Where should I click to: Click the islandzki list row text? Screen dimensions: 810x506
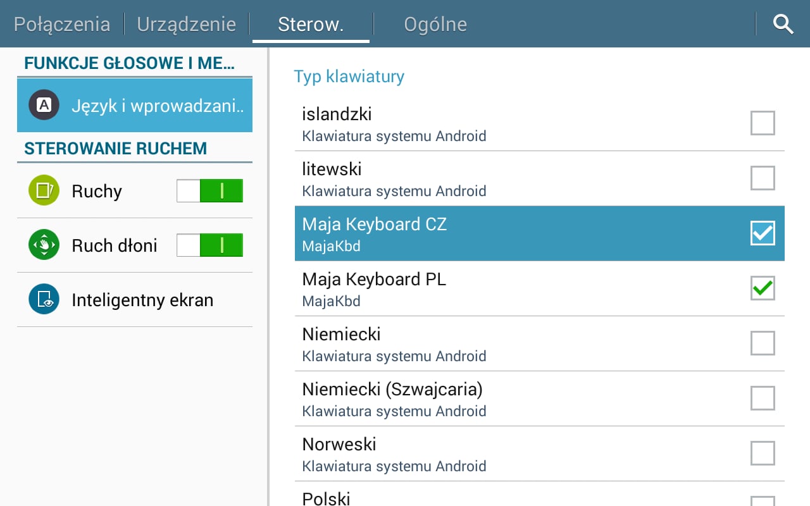pos(337,114)
